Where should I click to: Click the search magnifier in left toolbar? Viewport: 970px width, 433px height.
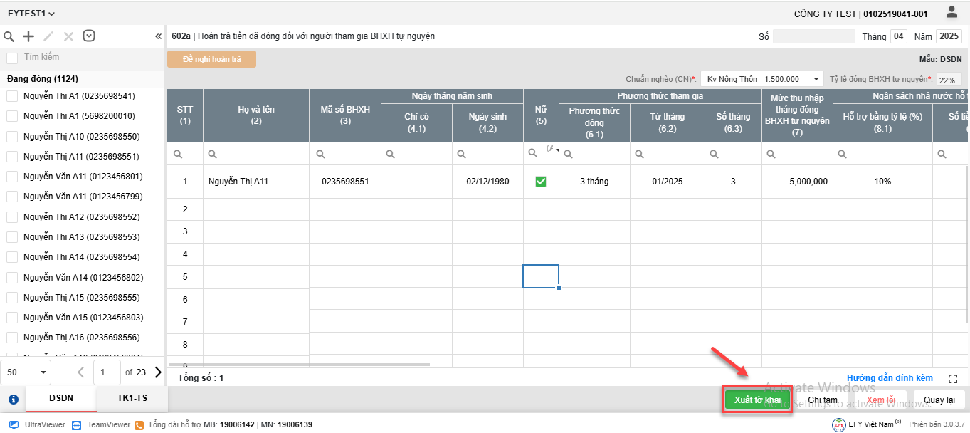click(9, 36)
